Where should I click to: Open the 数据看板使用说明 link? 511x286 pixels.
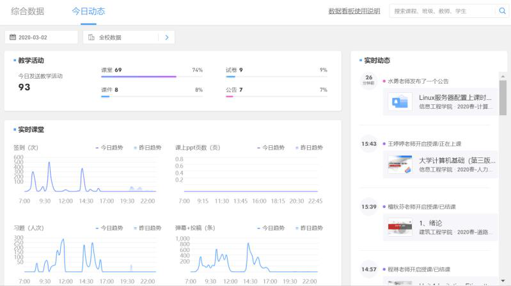(354, 11)
